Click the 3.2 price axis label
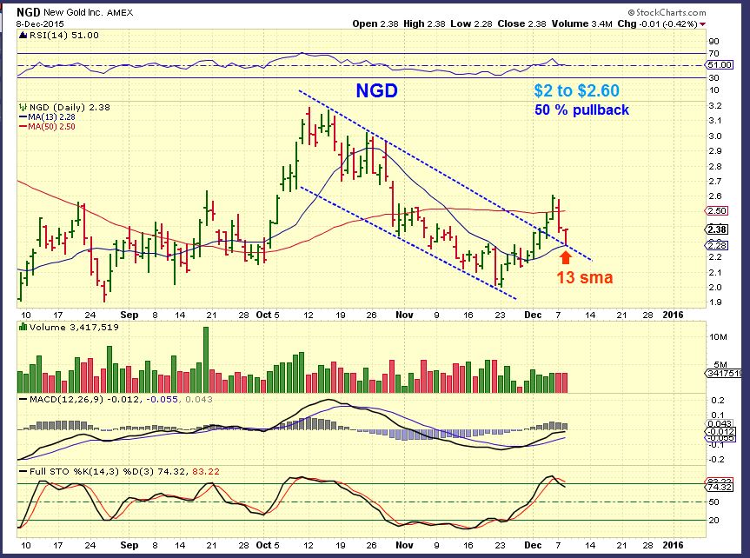750x558 pixels. (715, 105)
